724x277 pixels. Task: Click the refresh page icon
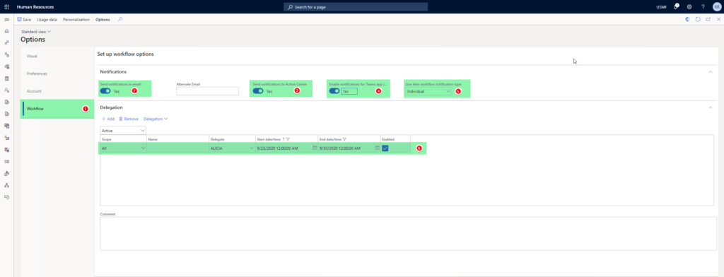click(698, 19)
